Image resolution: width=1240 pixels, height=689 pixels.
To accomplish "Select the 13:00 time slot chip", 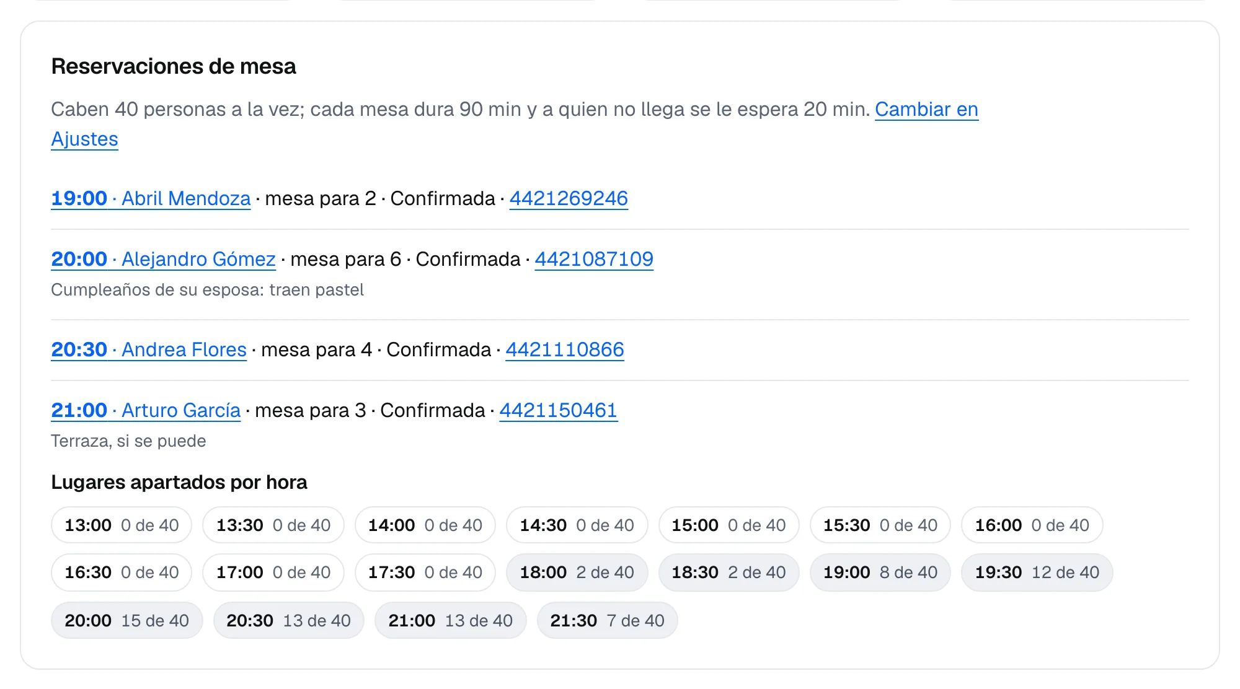I will [x=122, y=525].
